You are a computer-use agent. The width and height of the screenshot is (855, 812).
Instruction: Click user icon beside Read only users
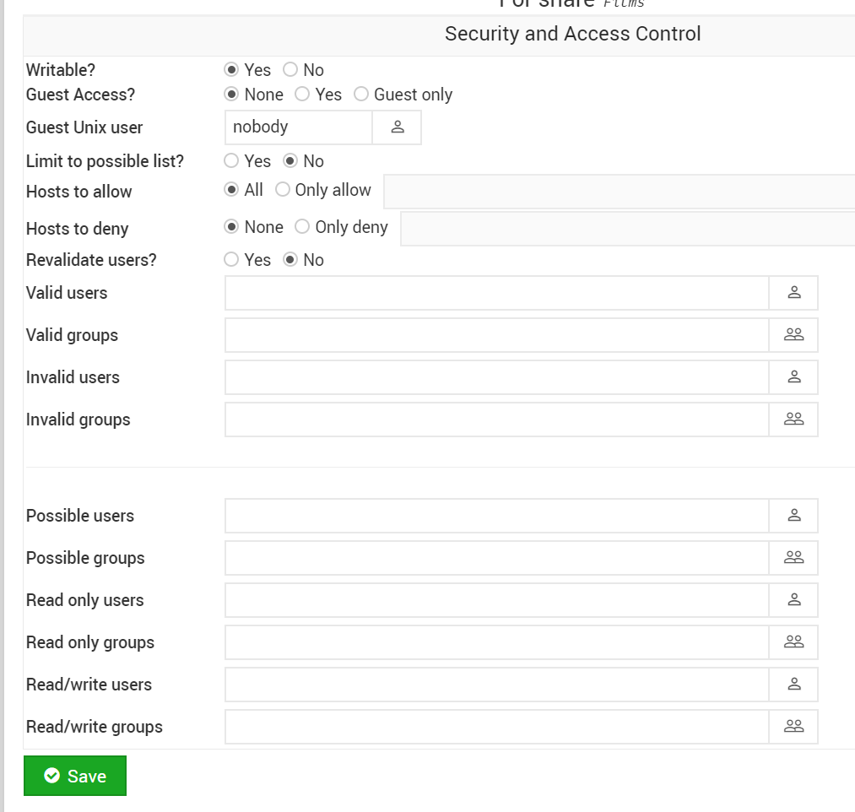(793, 600)
